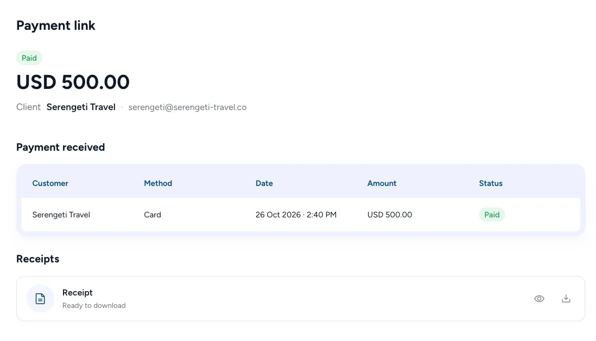Click the Paid status in table row
The image size is (596, 341).
[x=492, y=215]
